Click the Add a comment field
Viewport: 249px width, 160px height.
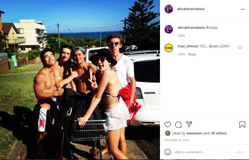[205, 152]
